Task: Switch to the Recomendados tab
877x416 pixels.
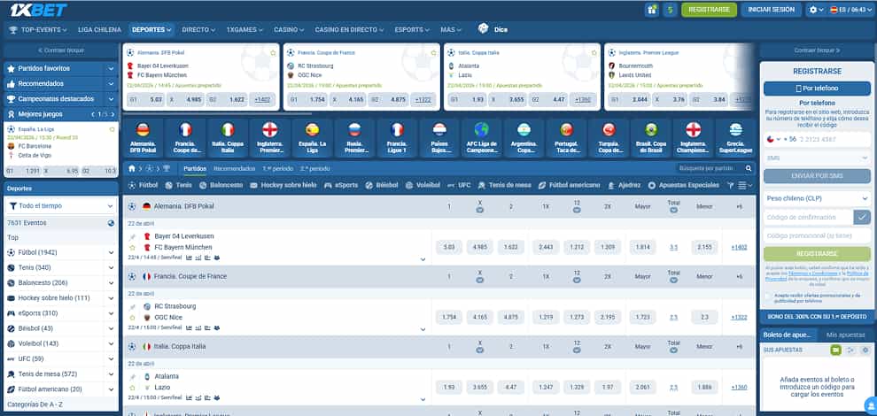Action: tap(235, 168)
